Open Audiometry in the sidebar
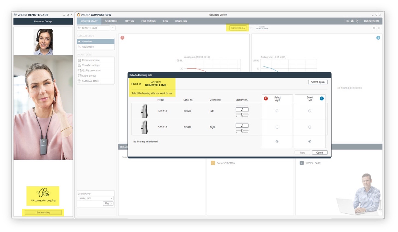 [x=96, y=47]
